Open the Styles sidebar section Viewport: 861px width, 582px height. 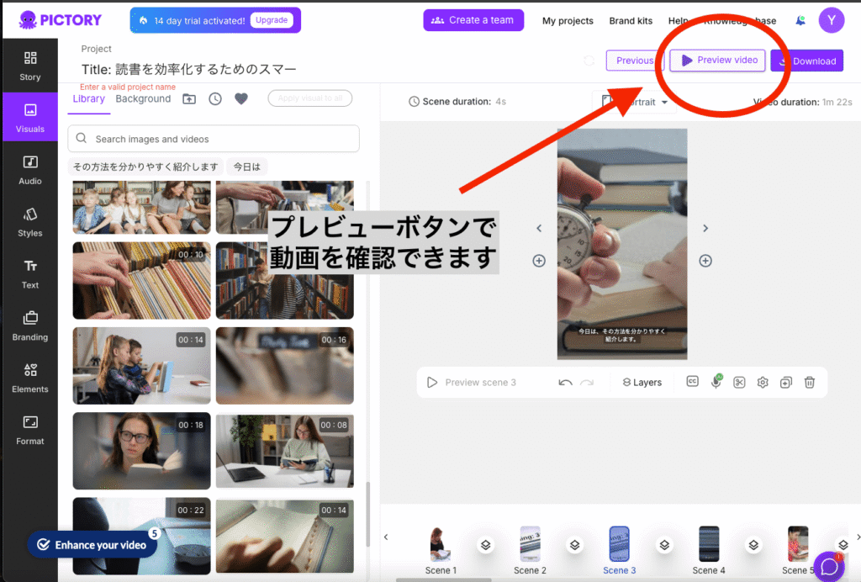[x=30, y=221]
